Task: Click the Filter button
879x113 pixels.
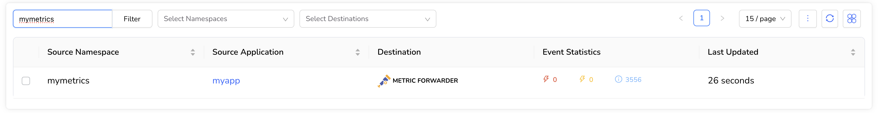Action: (132, 19)
